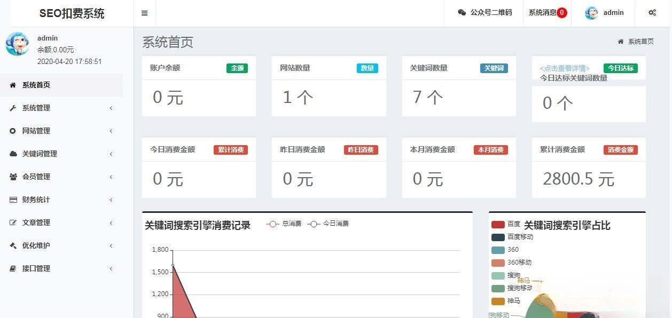Toggle the 总消费 series in chart legend
This screenshot has height=318, width=672.
tap(282, 224)
